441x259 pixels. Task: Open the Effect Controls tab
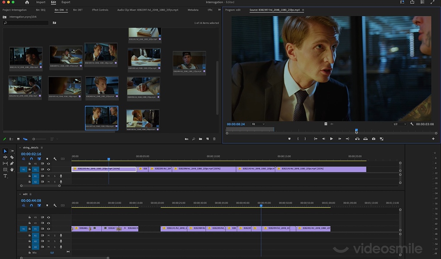pos(100,10)
